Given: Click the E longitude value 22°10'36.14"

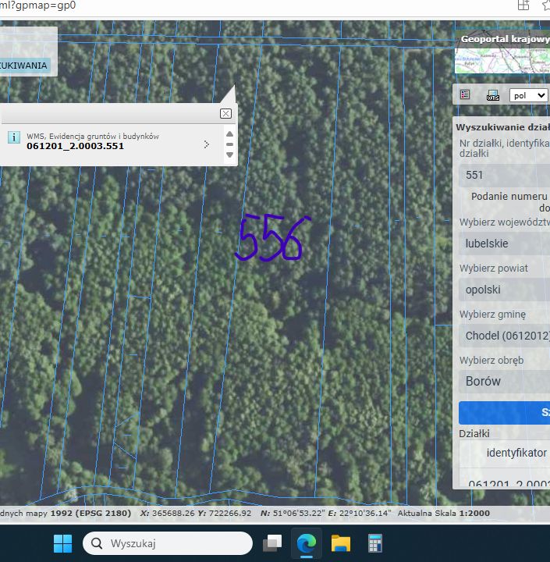Looking at the screenshot, I should 365,513.
